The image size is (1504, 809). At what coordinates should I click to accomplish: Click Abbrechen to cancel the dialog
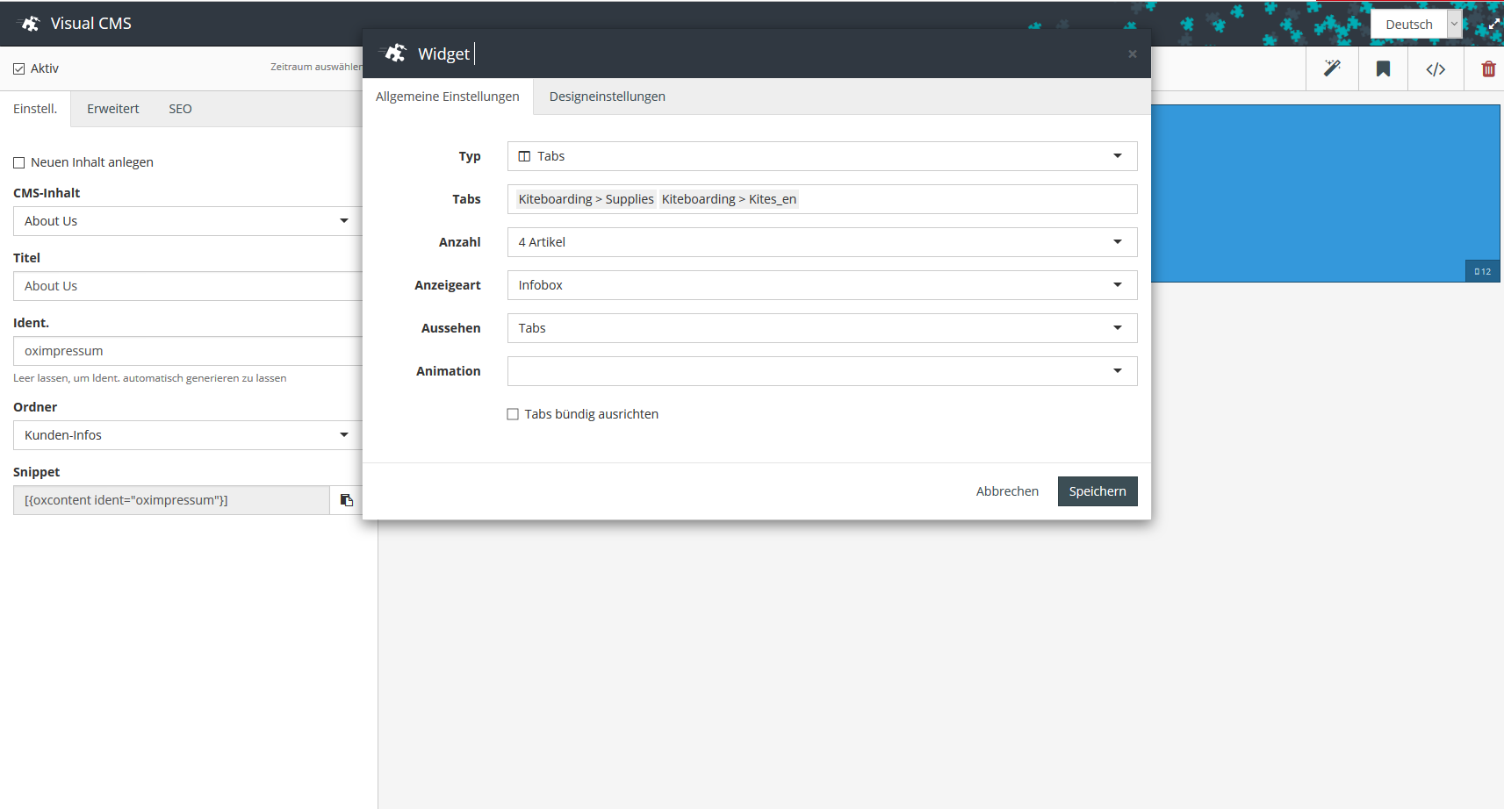(x=1007, y=491)
